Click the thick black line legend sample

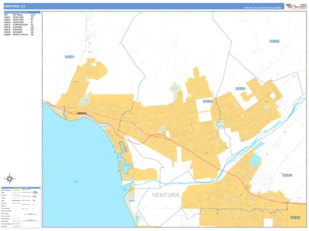point(16,200)
